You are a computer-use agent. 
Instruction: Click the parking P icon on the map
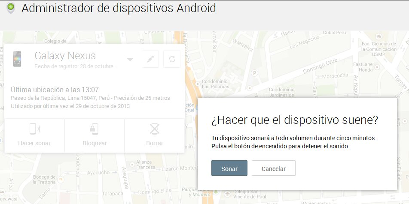255,73
